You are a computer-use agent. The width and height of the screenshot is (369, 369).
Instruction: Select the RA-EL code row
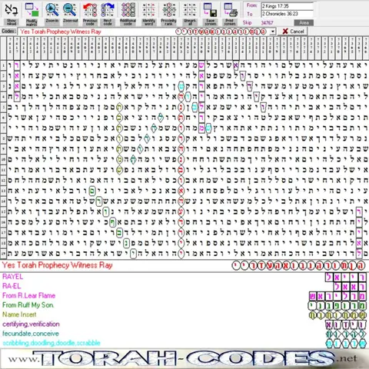click(x=184, y=286)
